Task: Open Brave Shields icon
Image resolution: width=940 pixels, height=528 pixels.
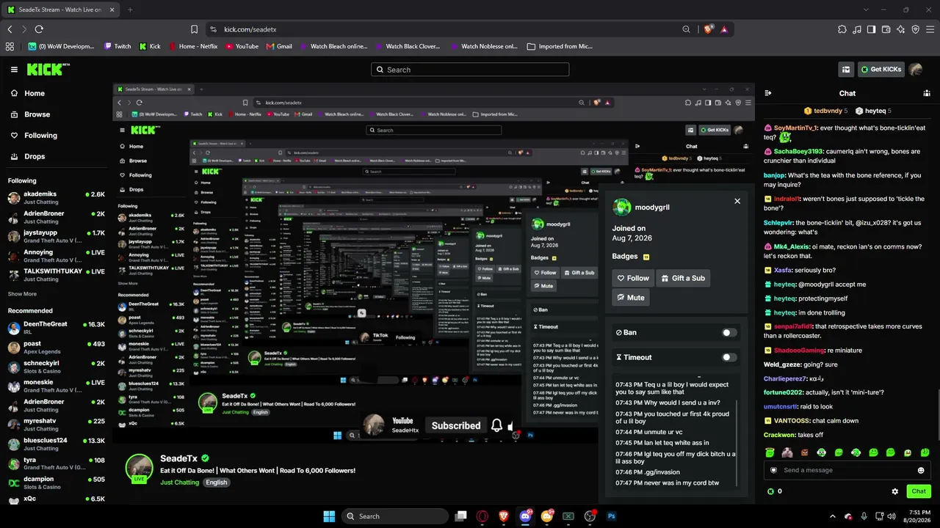Action: click(x=708, y=29)
